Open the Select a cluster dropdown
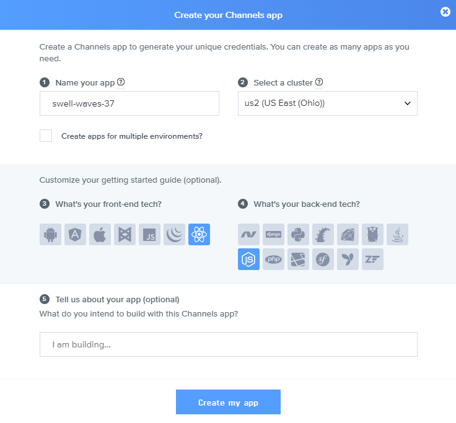 pyautogui.click(x=327, y=103)
